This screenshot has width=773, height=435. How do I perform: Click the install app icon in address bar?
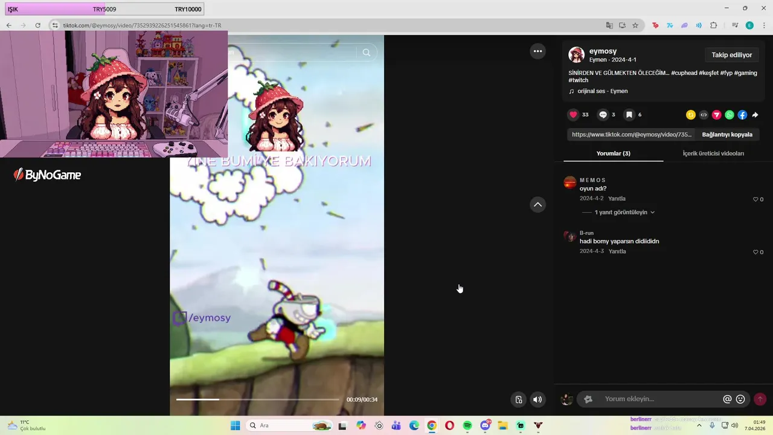click(x=622, y=25)
